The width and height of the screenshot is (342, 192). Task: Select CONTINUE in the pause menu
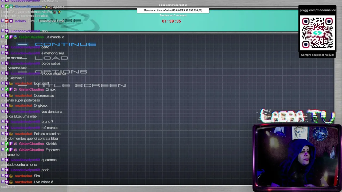[x=65, y=44]
